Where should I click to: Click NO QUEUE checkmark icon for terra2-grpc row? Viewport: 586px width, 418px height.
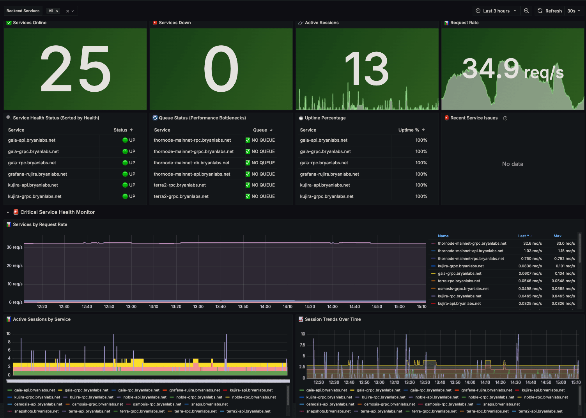[248, 196]
